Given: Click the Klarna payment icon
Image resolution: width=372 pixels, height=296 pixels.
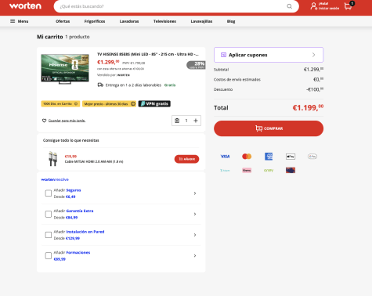Looking at the screenshot, I should tap(247, 171).
